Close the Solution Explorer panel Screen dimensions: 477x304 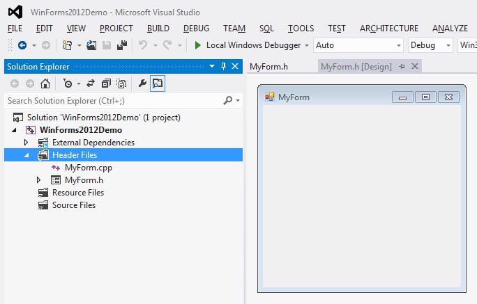(235, 66)
